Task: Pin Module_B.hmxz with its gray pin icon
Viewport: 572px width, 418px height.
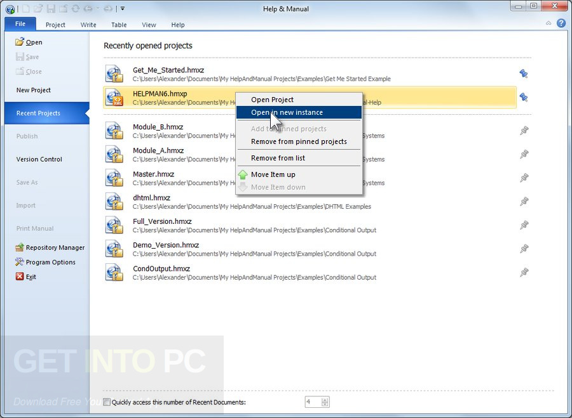Action: pyautogui.click(x=524, y=131)
